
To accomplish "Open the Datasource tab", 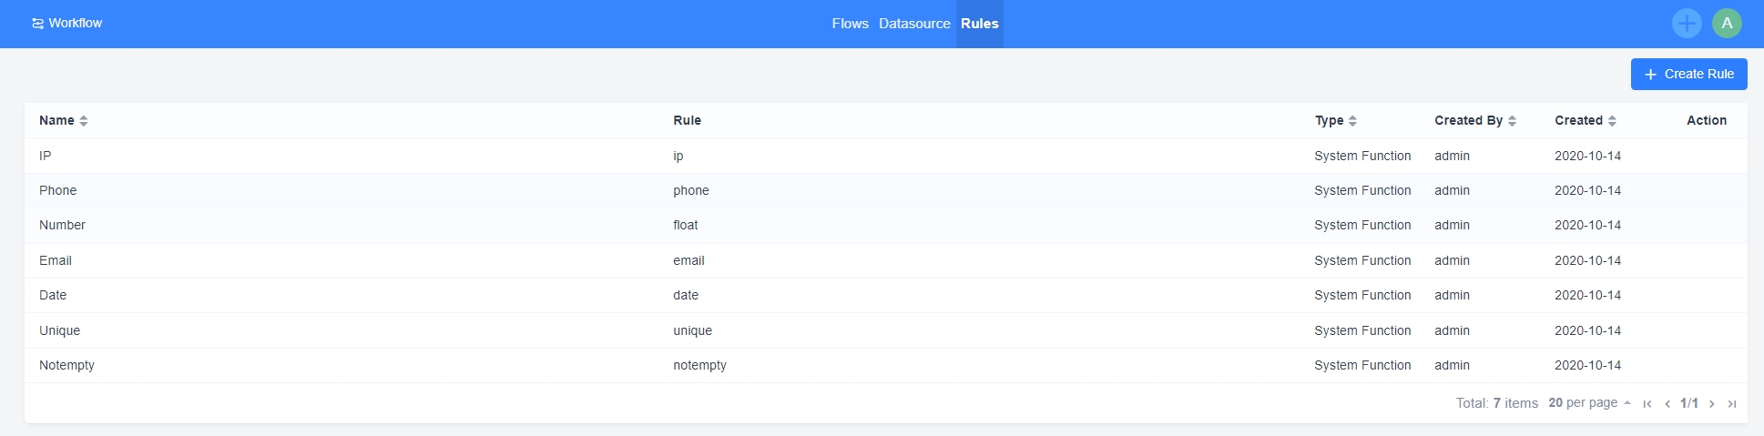I will (914, 24).
